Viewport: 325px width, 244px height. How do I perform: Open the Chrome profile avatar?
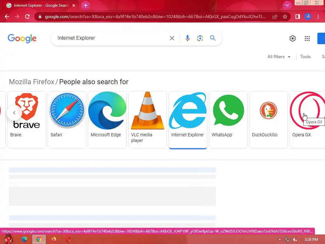[308, 17]
